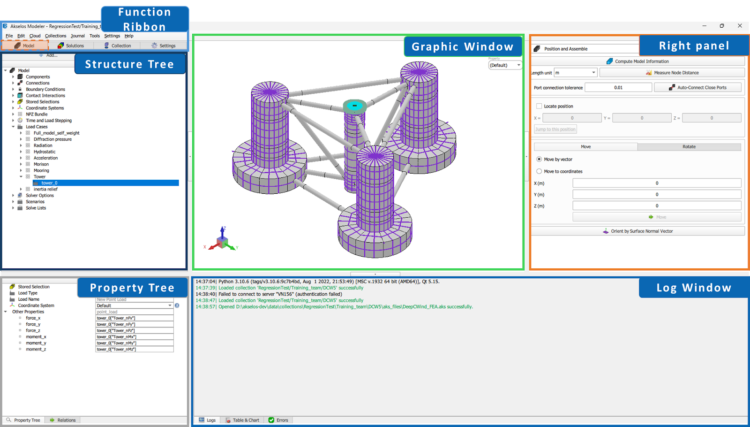Click the Load Type folder icon

[13, 293]
